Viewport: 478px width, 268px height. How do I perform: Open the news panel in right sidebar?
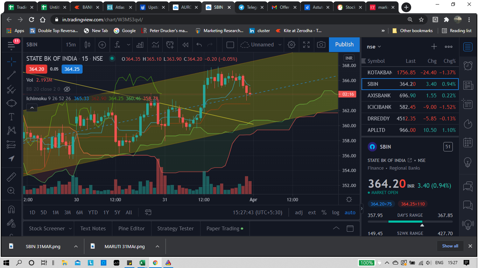click(x=468, y=85)
